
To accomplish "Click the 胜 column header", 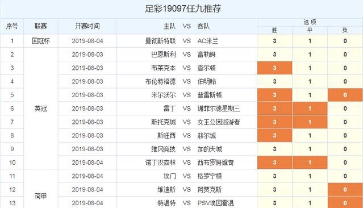I will pos(274,30).
